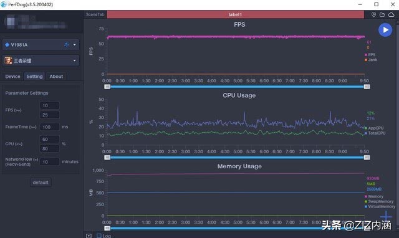Viewport: 399px width, 238px height.
Task: Maximize the PerfDog window
Action: 377,4
